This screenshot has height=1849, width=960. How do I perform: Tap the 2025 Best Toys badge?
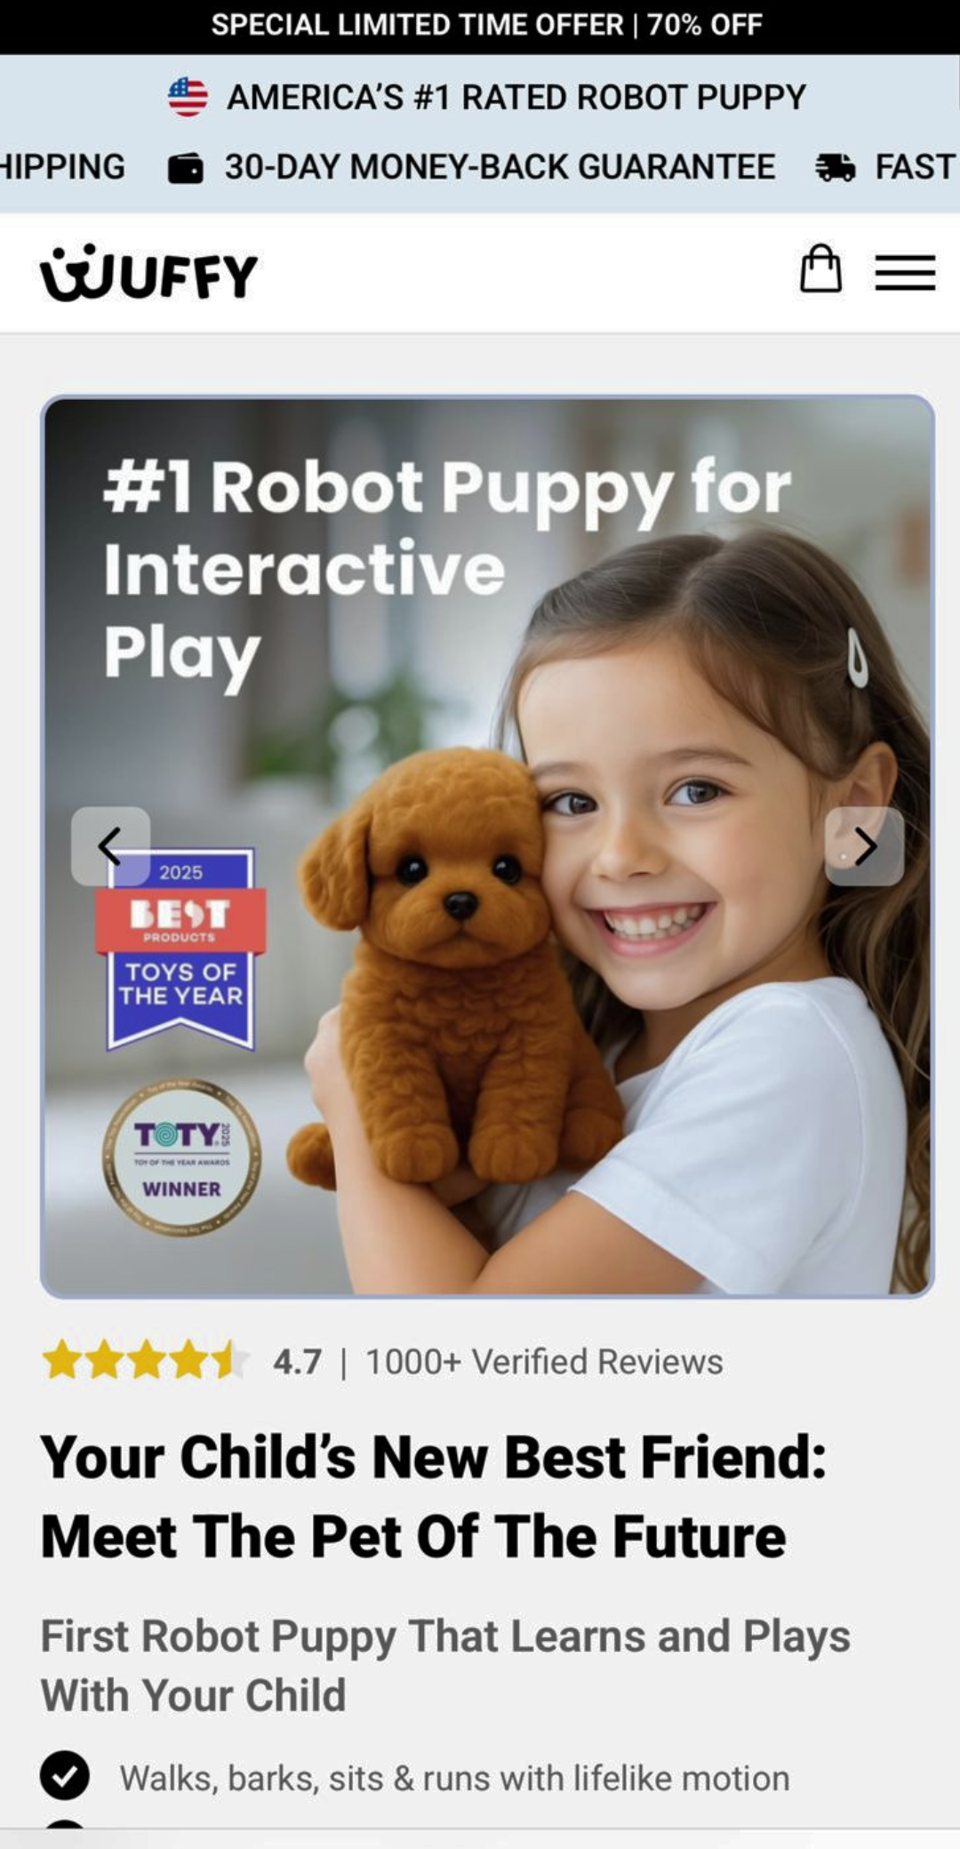[181, 949]
